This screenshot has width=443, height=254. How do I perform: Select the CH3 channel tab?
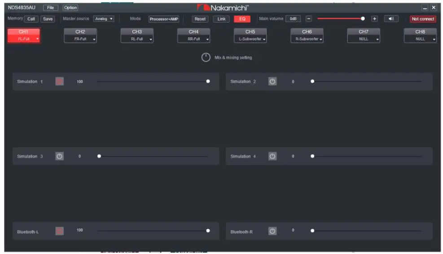pyautogui.click(x=137, y=31)
